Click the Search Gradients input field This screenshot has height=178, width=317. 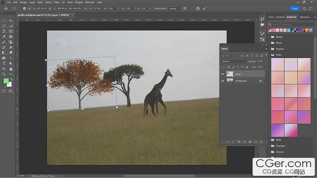[x=288, y=24]
